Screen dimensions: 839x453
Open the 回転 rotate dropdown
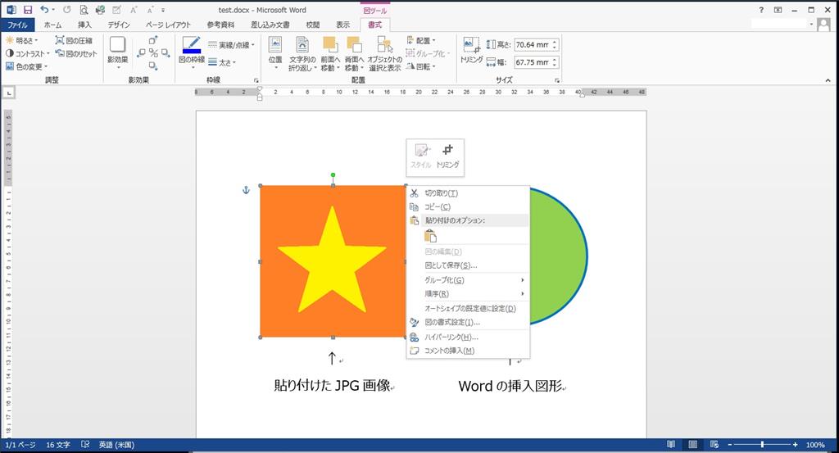(x=421, y=66)
